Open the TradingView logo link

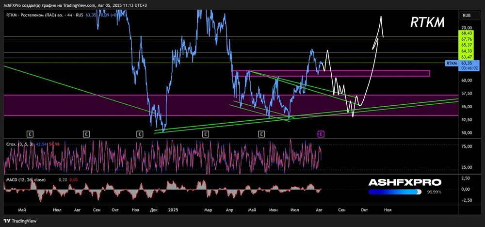[x=20, y=221]
